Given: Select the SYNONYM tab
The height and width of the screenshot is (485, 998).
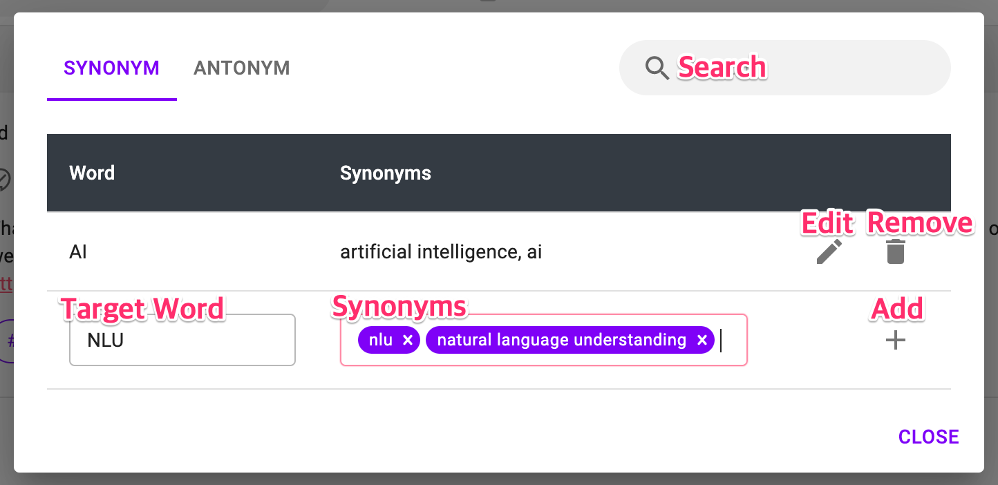Looking at the screenshot, I should coord(112,68).
